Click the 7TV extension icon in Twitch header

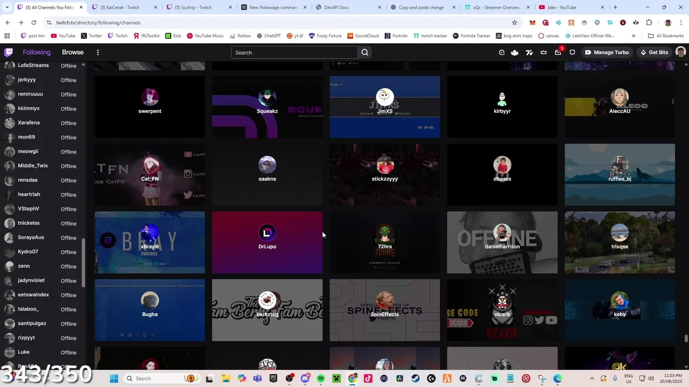pyautogui.click(x=529, y=52)
